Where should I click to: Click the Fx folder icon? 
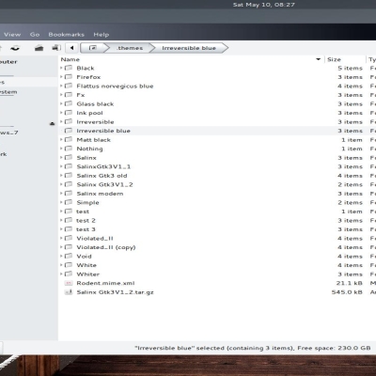point(69,95)
